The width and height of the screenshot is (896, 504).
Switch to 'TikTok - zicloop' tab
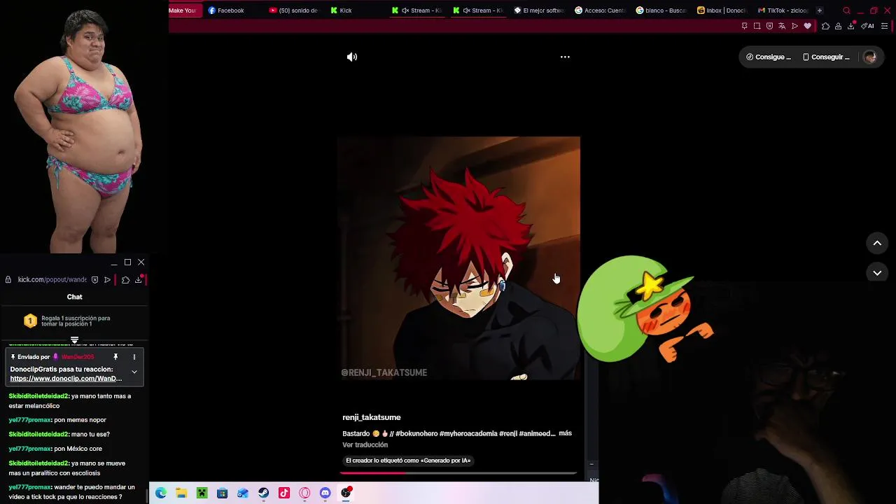tap(783, 10)
